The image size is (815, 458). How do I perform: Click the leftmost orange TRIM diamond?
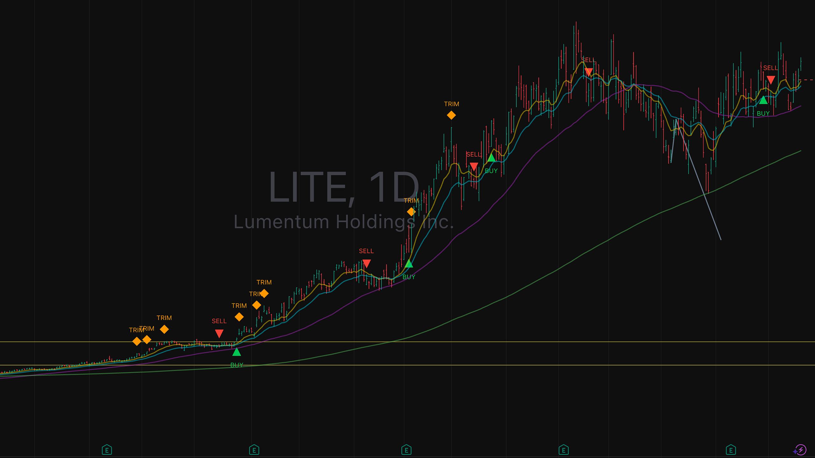(137, 341)
